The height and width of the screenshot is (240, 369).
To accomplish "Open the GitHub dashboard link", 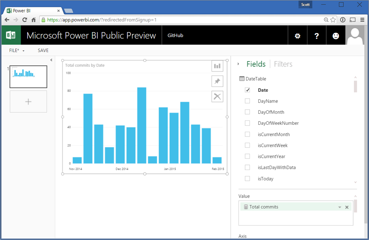I will (175, 36).
